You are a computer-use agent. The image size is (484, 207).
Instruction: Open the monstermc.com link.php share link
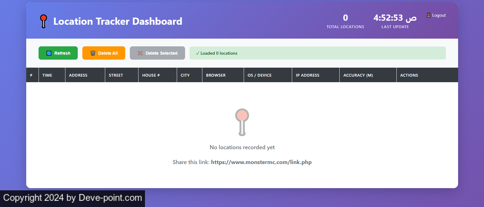point(261,162)
